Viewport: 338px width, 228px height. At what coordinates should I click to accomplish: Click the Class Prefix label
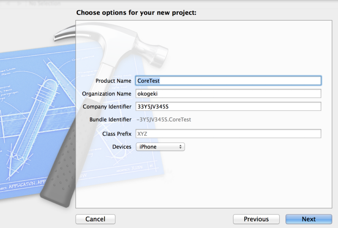click(117, 134)
